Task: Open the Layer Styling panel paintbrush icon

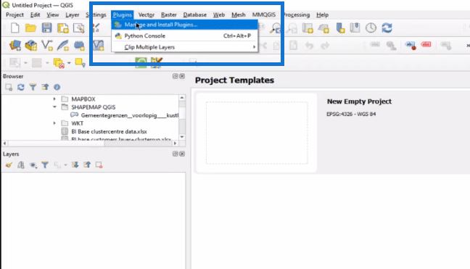Action: pos(9,165)
